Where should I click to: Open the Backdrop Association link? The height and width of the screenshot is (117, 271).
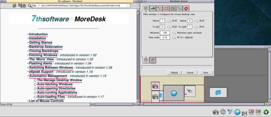pyautogui.click(x=46, y=47)
